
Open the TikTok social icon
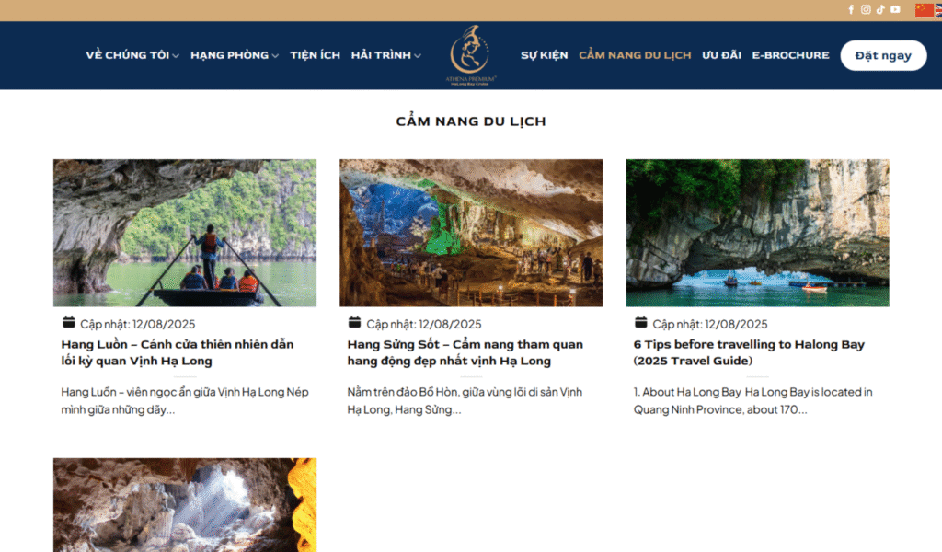(x=880, y=9)
